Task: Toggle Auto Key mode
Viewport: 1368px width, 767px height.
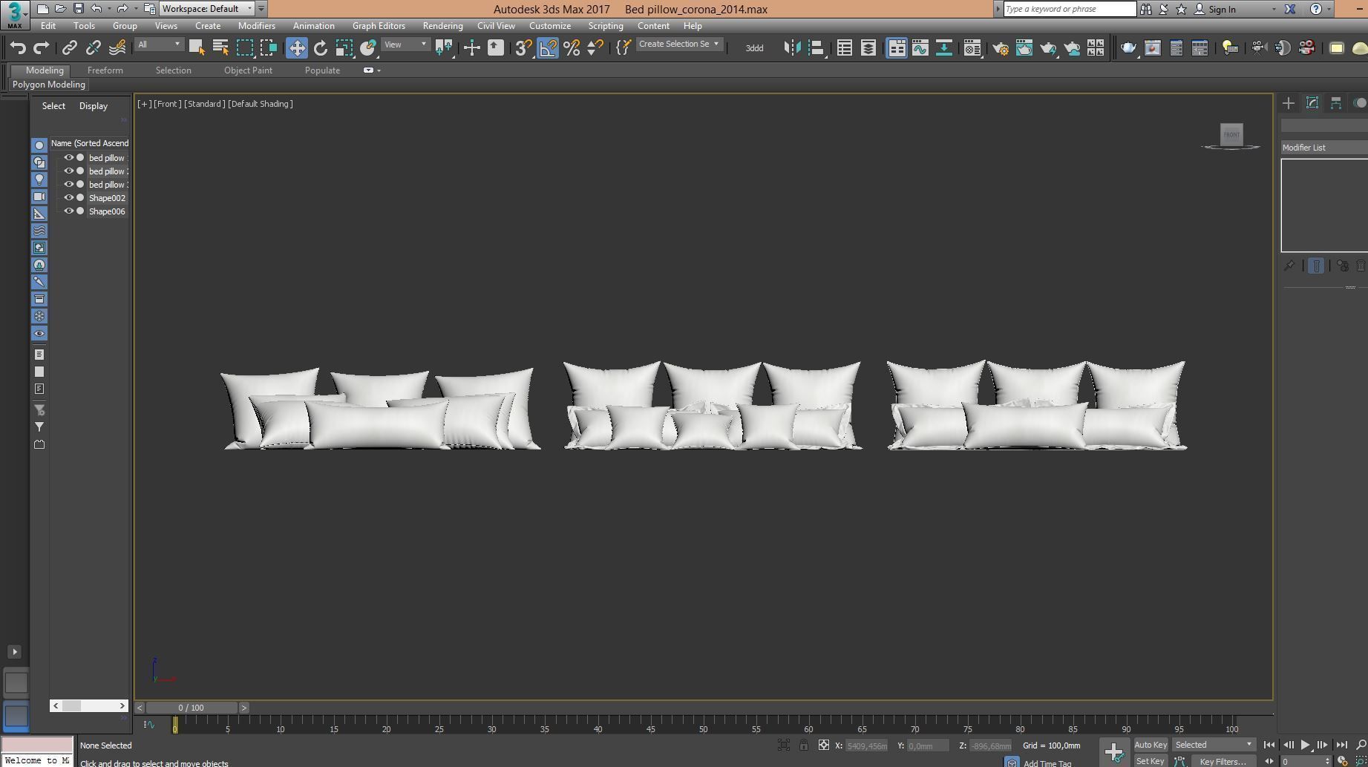Action: tap(1151, 745)
